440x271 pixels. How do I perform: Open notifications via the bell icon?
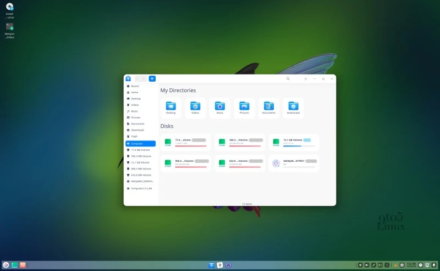[434, 265]
